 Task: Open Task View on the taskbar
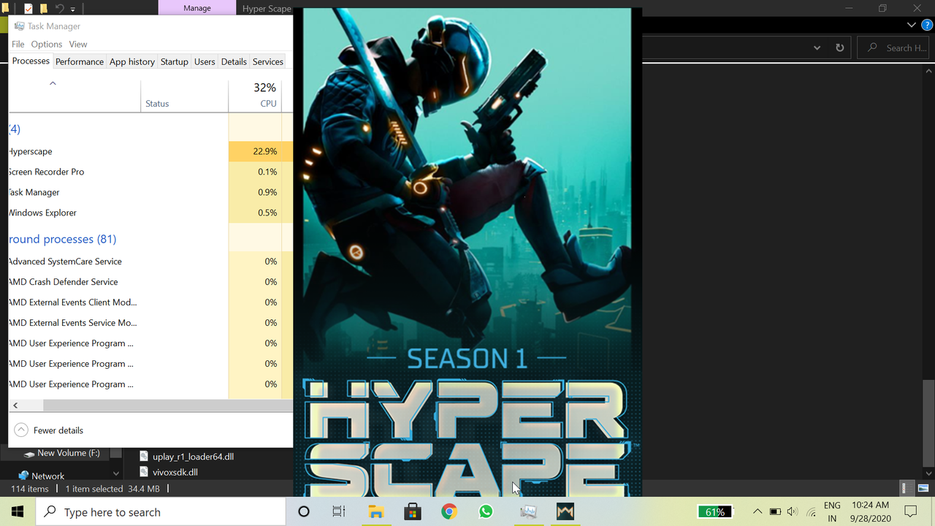tap(338, 511)
